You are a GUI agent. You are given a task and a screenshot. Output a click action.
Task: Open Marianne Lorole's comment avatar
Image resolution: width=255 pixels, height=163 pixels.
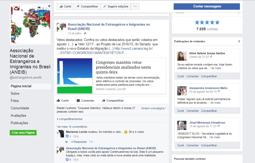coord(60,134)
